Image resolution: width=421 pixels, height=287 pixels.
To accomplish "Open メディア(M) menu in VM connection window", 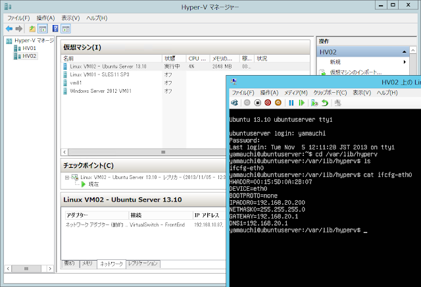I will point(296,93).
